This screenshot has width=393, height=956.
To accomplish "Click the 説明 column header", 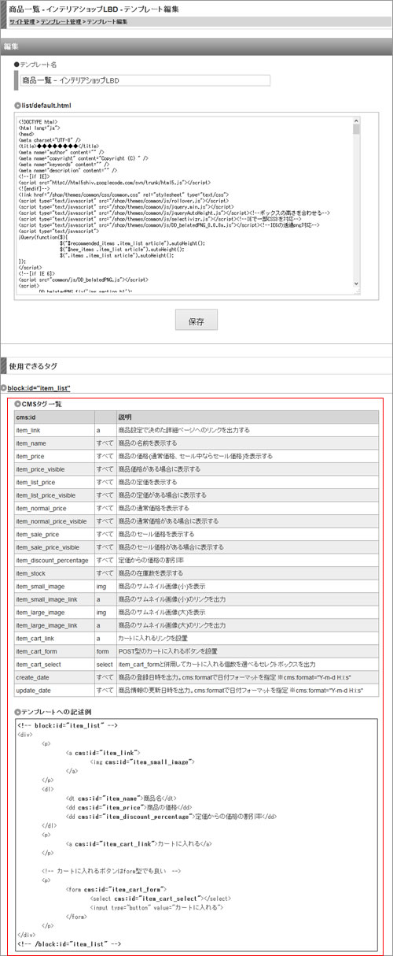I will click(x=247, y=417).
